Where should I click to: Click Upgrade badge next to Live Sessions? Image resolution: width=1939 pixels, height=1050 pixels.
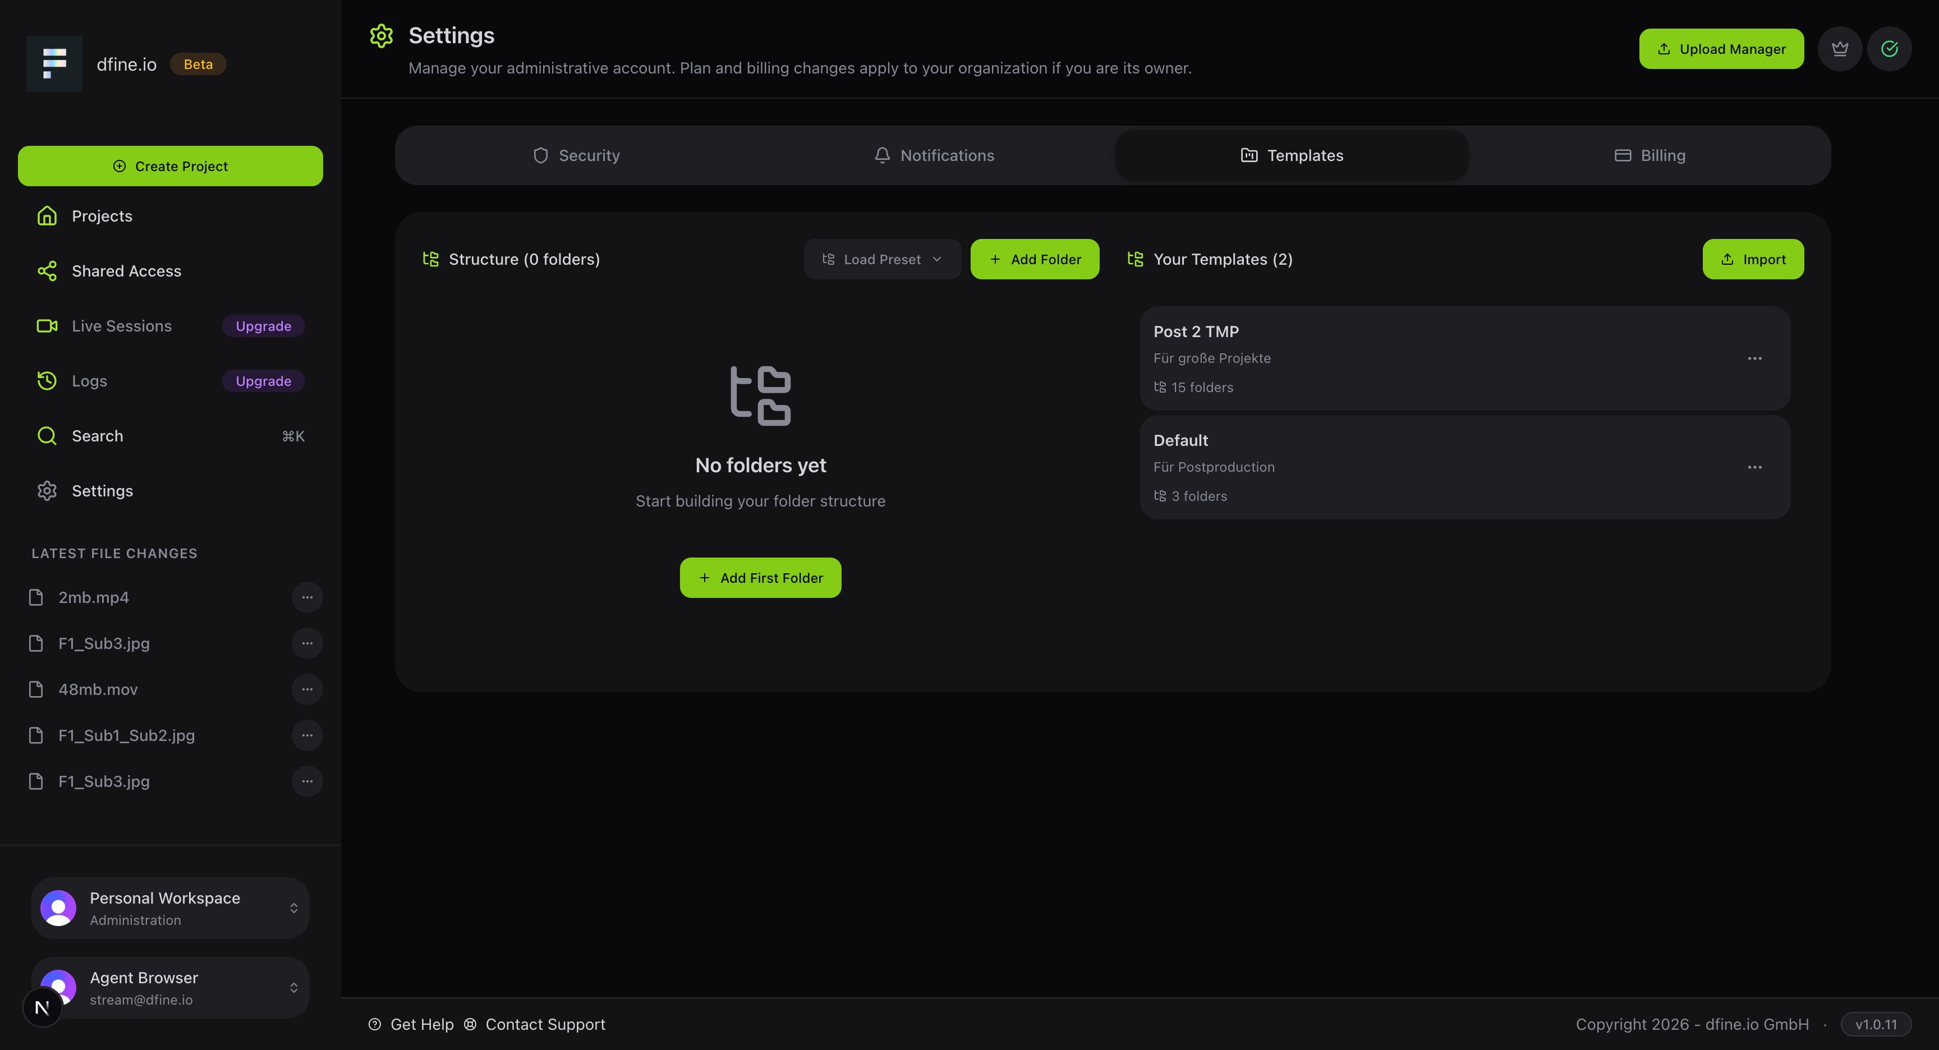pos(264,326)
